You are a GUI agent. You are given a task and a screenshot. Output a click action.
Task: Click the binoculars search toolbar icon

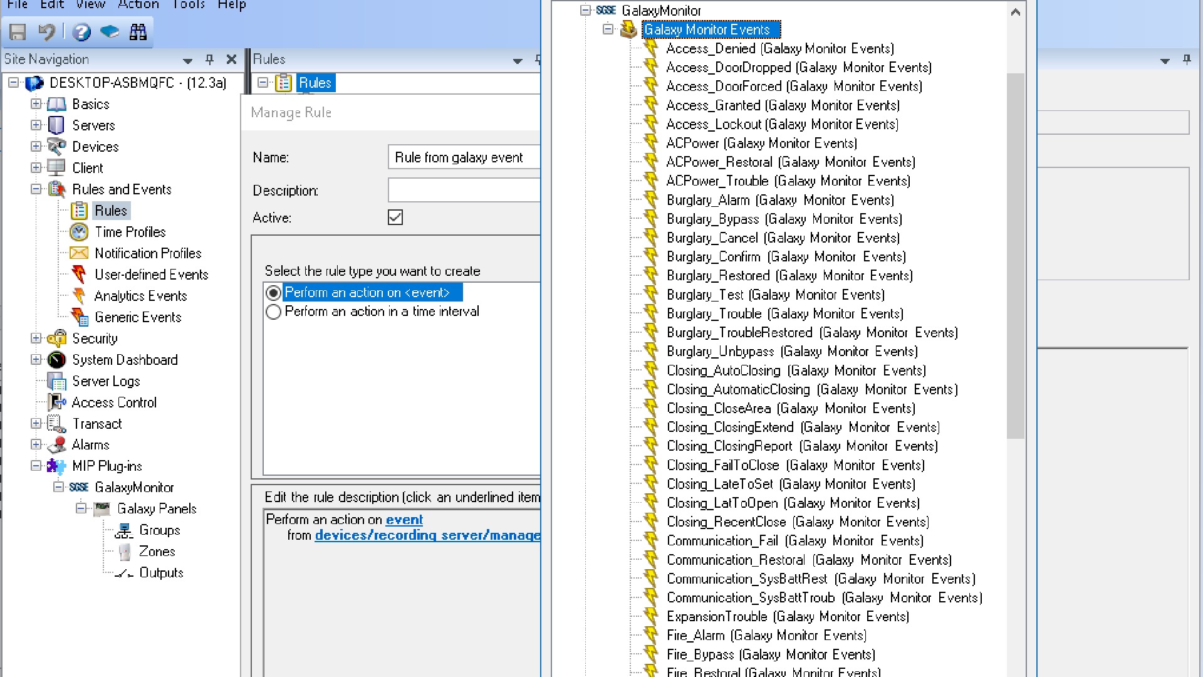point(138,32)
